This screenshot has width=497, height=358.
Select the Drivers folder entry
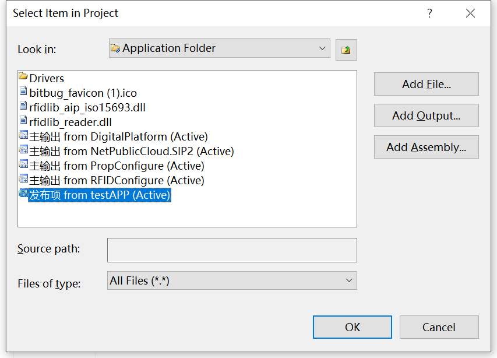click(x=47, y=78)
